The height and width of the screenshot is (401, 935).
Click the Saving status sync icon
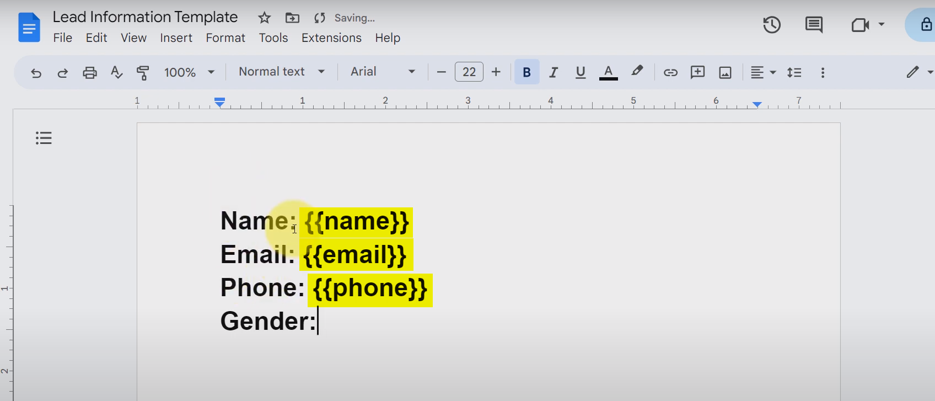point(320,18)
